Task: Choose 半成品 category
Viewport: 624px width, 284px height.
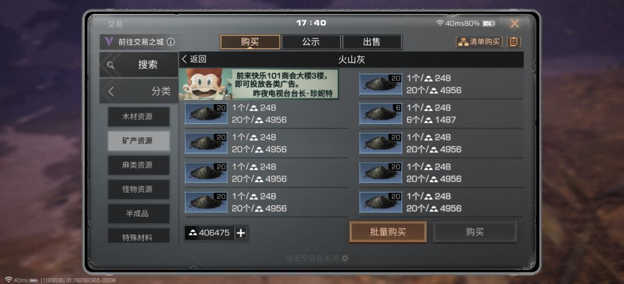Action: pyautogui.click(x=139, y=213)
